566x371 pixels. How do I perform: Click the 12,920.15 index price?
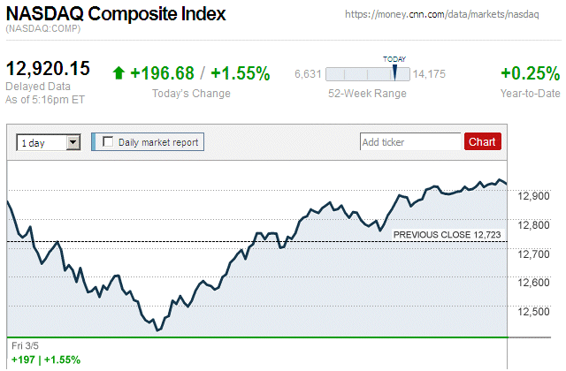(x=49, y=68)
